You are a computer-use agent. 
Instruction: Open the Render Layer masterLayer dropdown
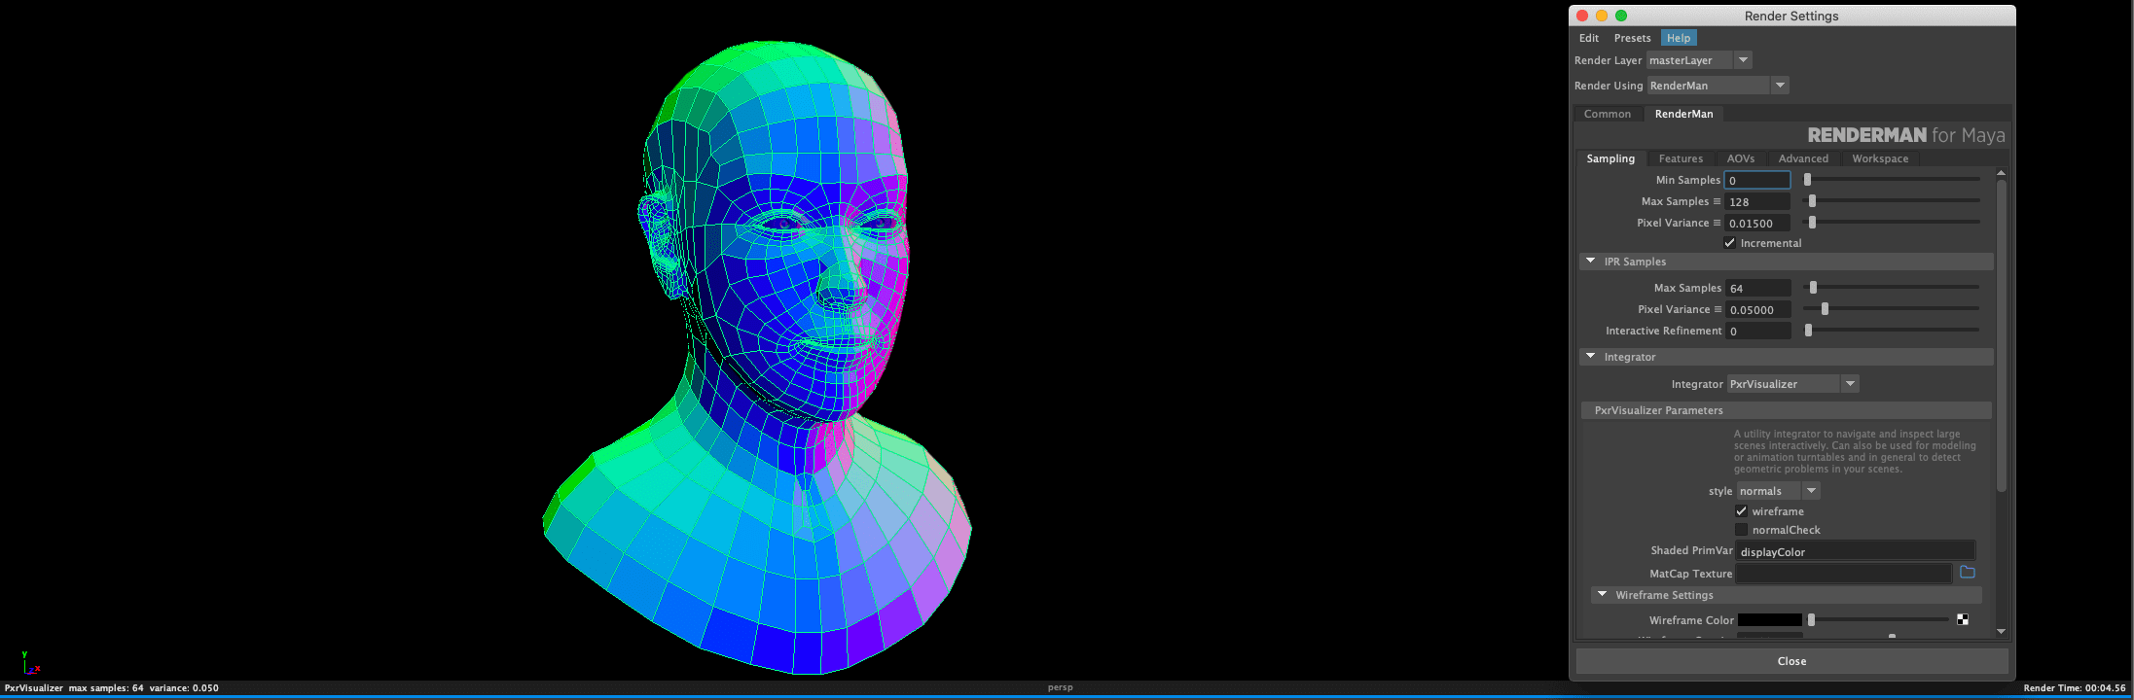[x=1699, y=60]
